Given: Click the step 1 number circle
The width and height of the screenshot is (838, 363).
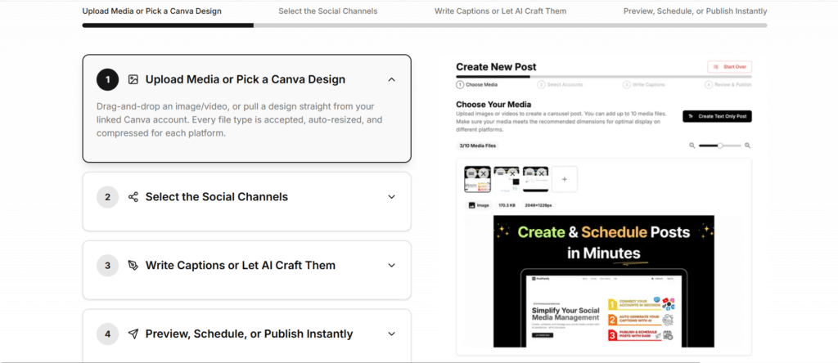Looking at the screenshot, I should (x=107, y=79).
